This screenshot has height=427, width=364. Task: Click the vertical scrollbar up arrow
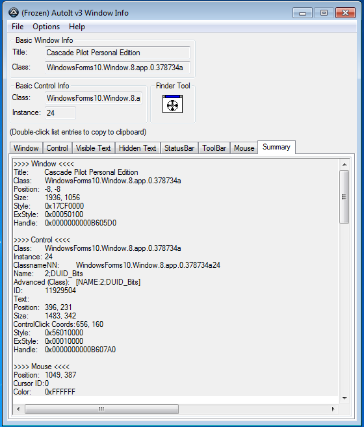click(x=344, y=164)
